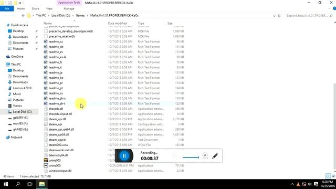This screenshot has width=336, height=189.
Task: Select Local Disk (C:) in sidebar
Action: click(x=22, y=112)
